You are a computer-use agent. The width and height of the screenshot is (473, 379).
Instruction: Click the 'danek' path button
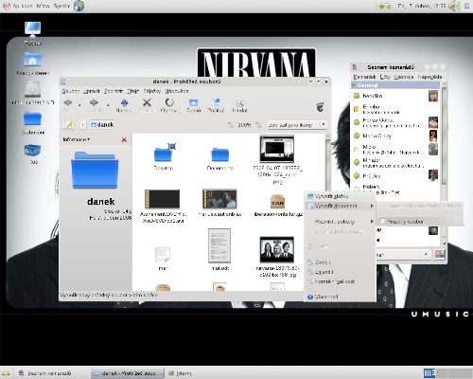coord(102,125)
